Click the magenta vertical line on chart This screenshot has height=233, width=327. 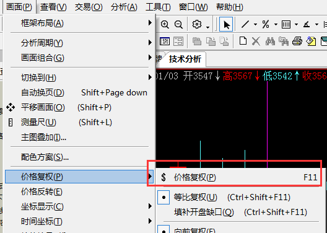267,125
